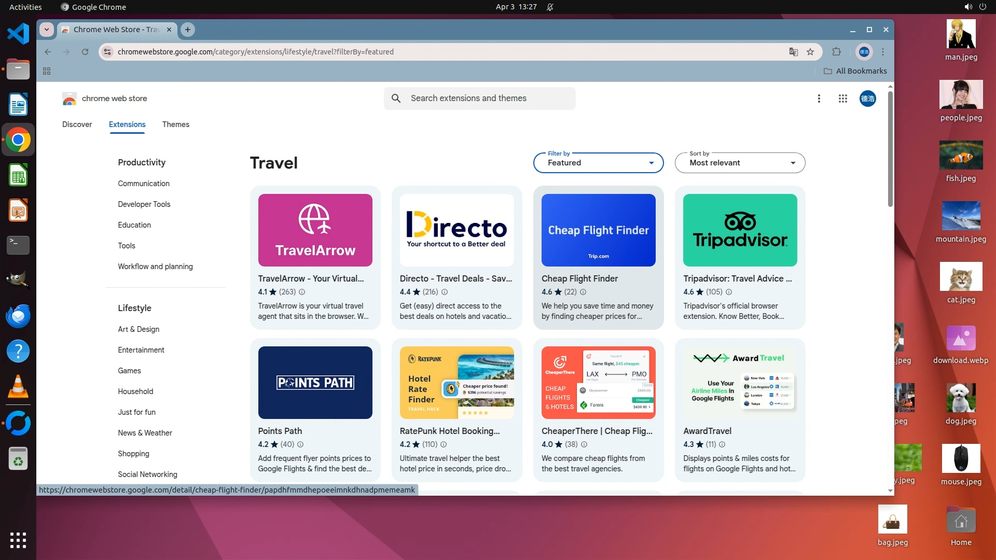
Task: Open the All Bookmarks folder
Action: (855, 71)
